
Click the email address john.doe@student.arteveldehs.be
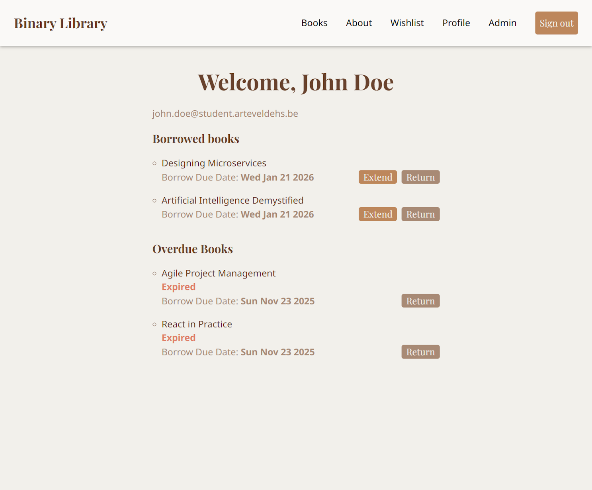click(x=225, y=114)
